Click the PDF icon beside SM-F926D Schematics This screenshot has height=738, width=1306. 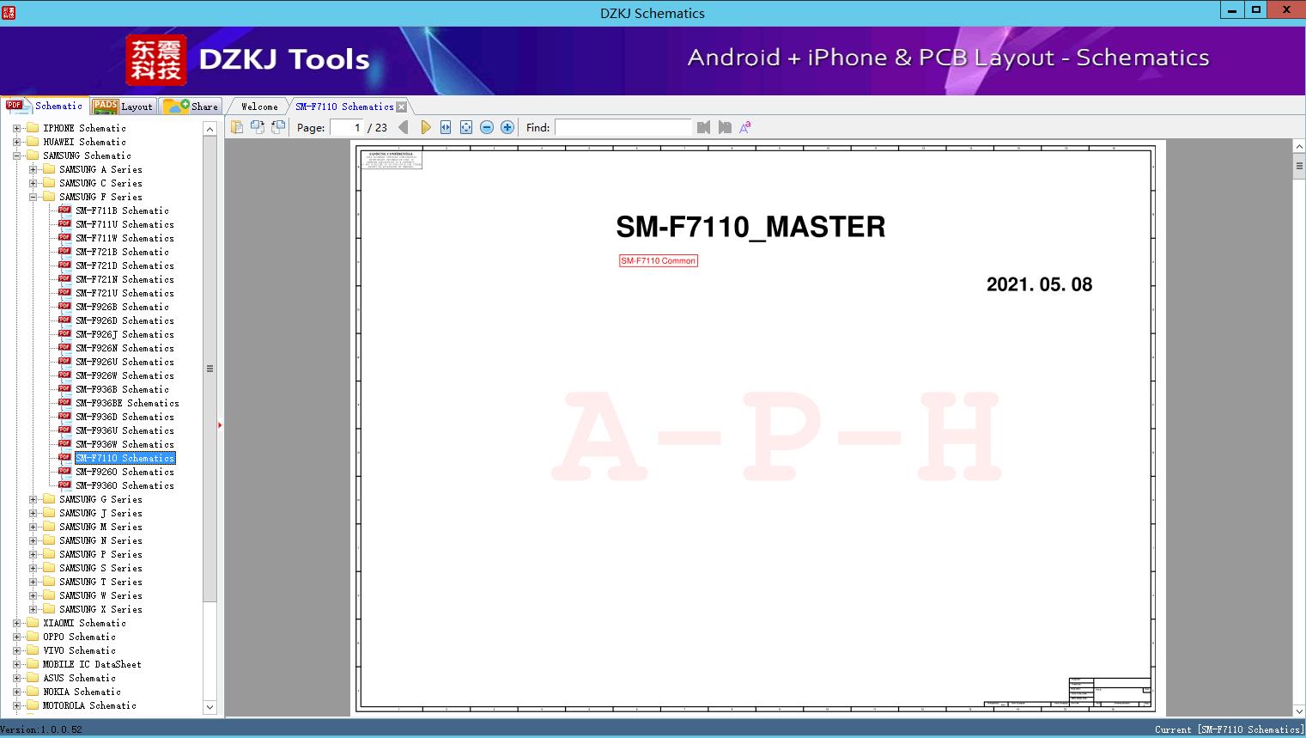(x=64, y=320)
